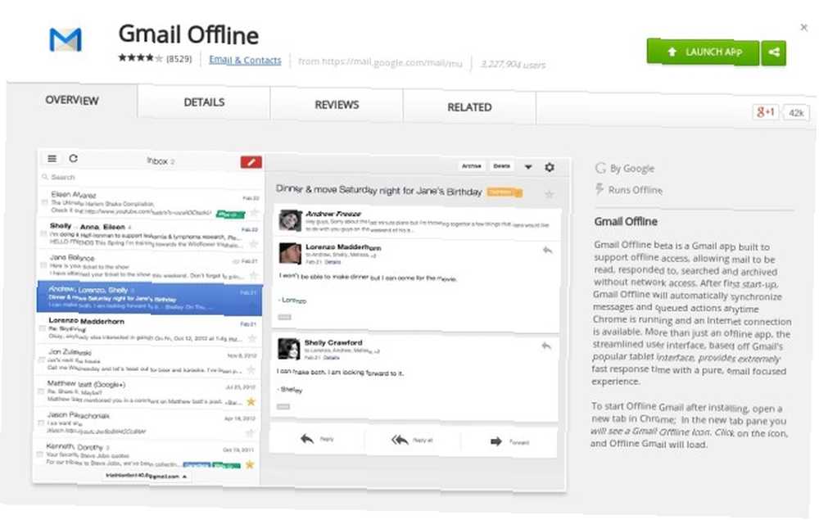Tick the checkbox for Jason Parachoniak email

[x=40, y=423]
